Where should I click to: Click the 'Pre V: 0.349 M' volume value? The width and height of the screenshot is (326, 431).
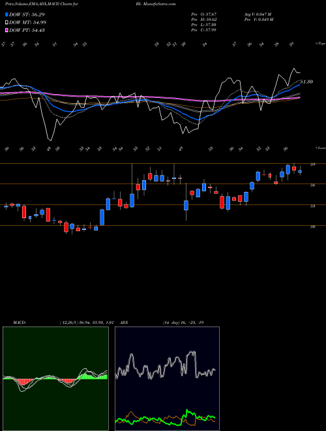click(258, 20)
